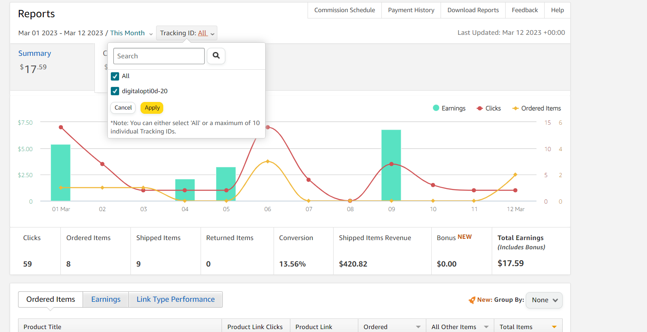This screenshot has height=332, width=647.
Task: Toggle the Clicks legend marker
Action: tap(480, 108)
